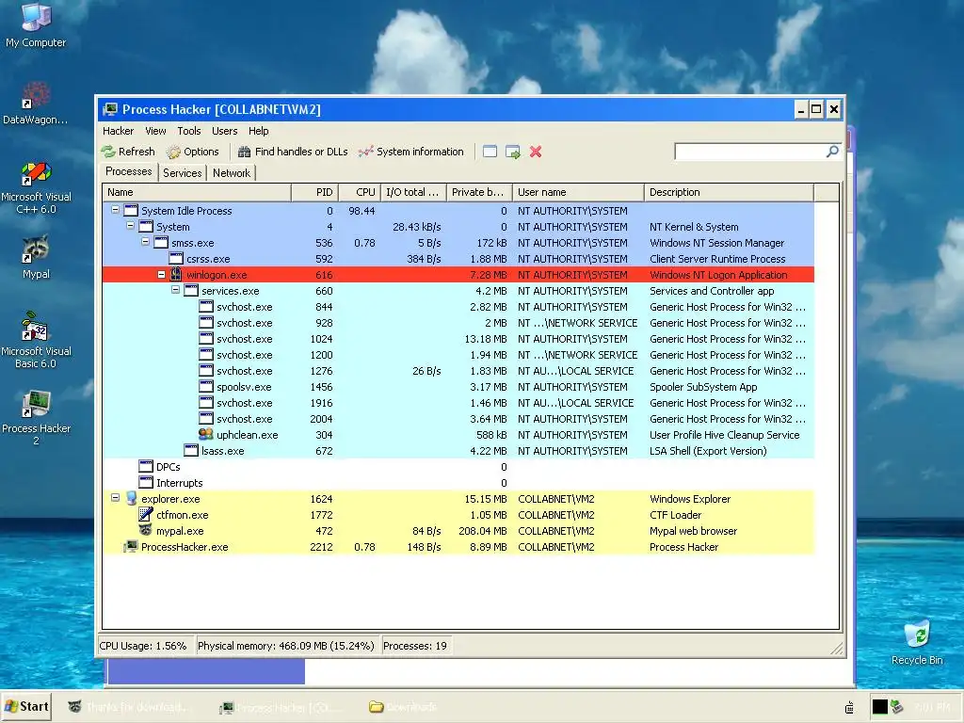
Task: Open System information graph icon
Action: tap(366, 152)
